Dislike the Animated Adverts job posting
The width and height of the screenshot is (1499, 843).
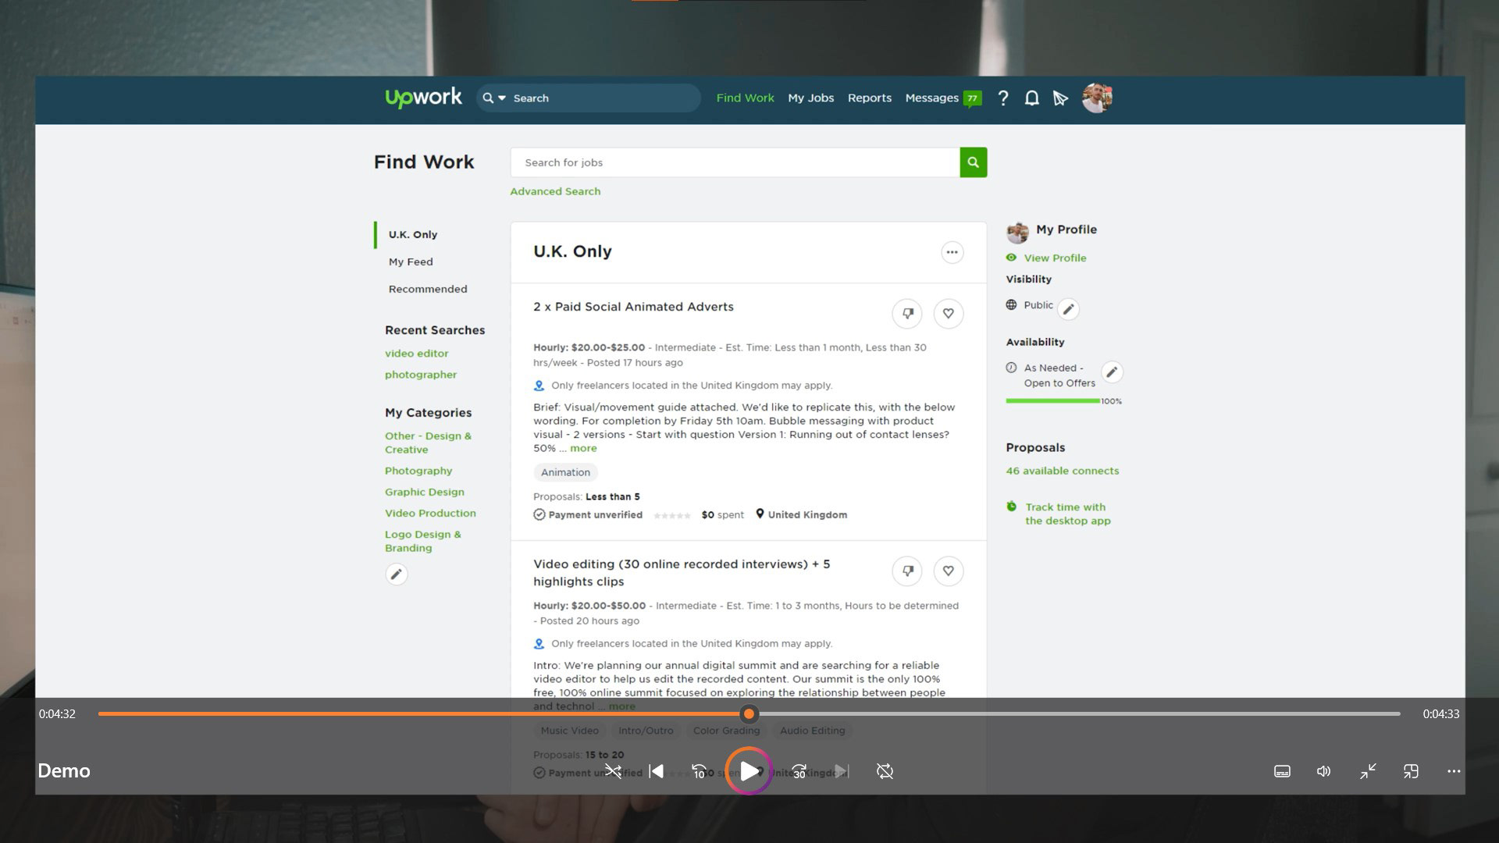tap(907, 313)
